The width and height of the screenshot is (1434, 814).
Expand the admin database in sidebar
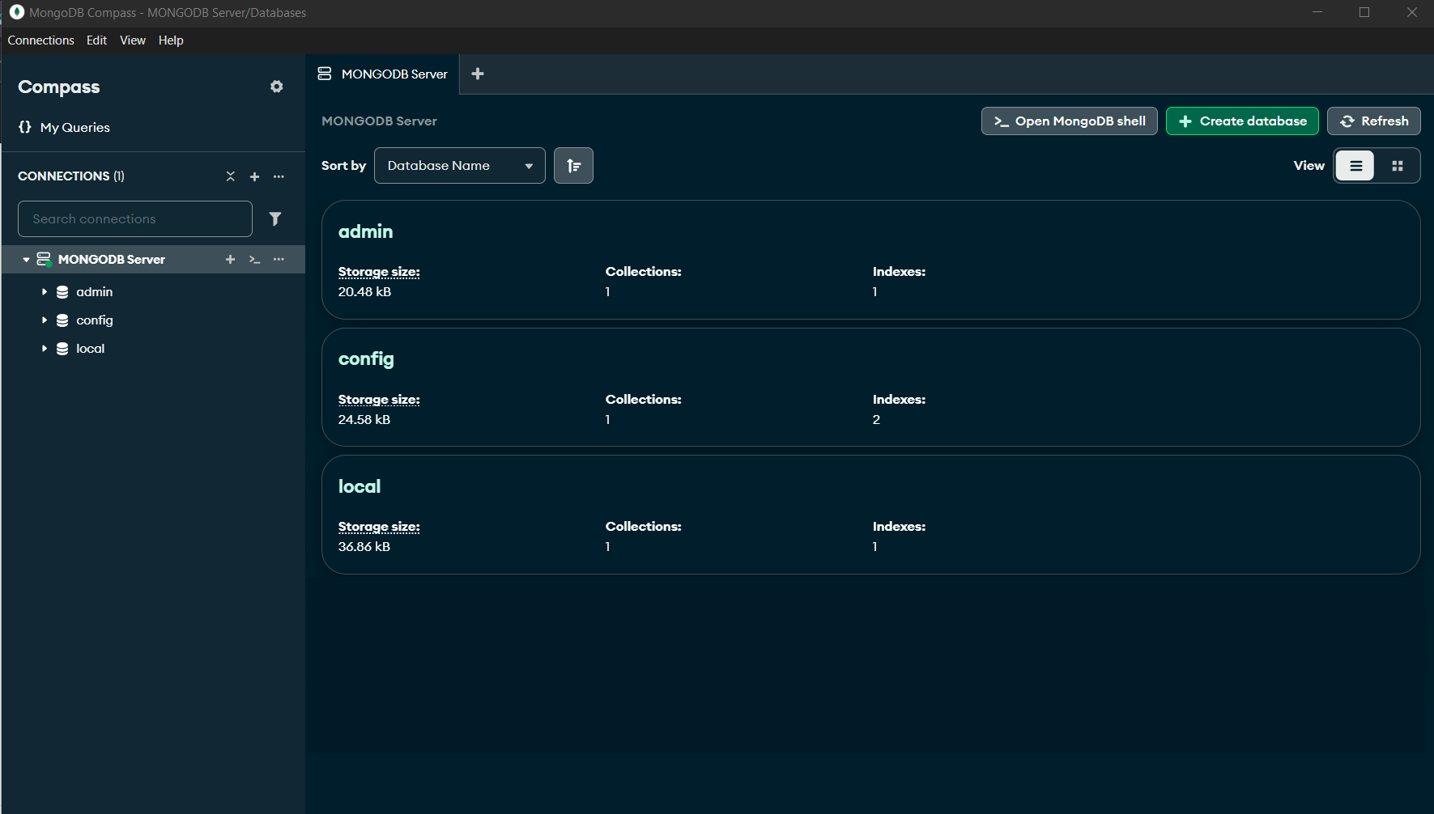(44, 292)
